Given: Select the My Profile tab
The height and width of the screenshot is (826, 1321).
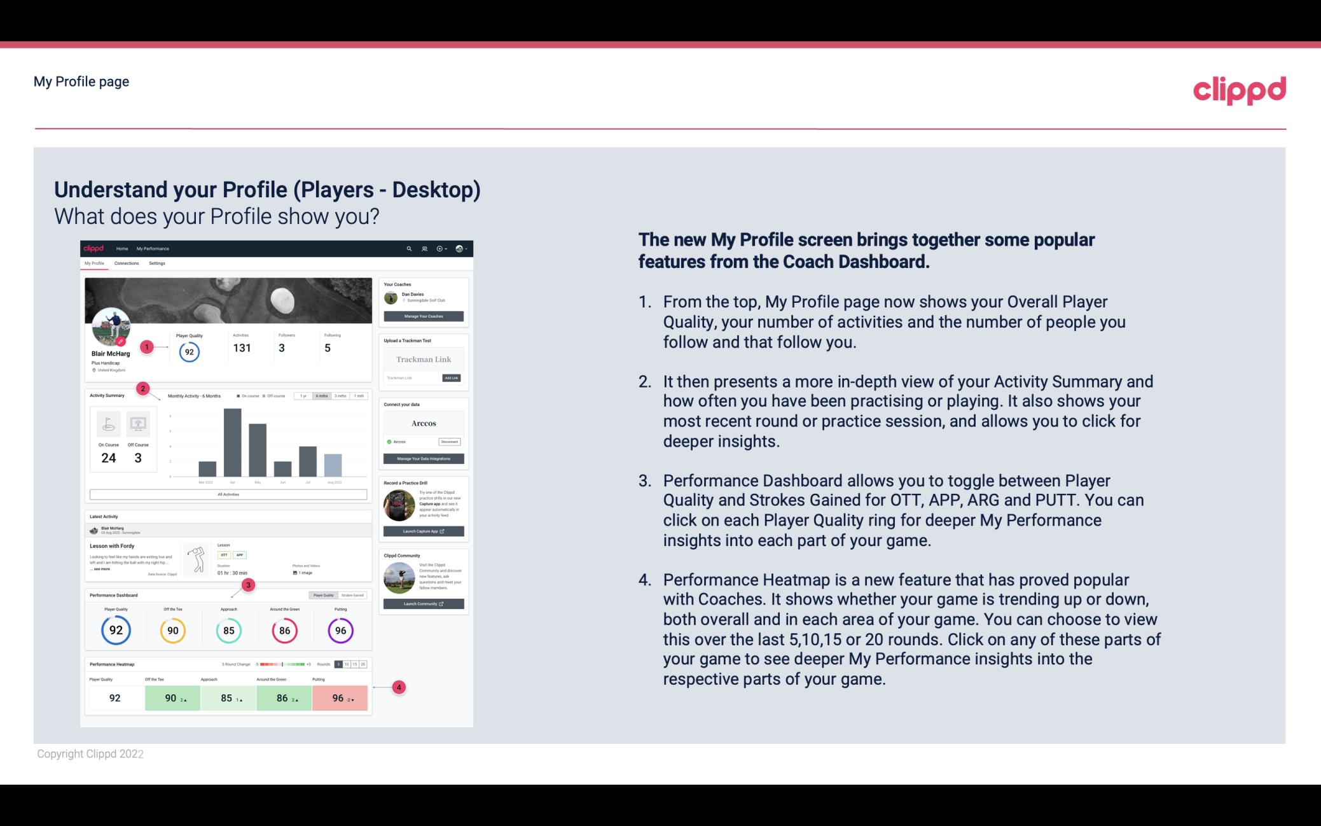Looking at the screenshot, I should 93,263.
